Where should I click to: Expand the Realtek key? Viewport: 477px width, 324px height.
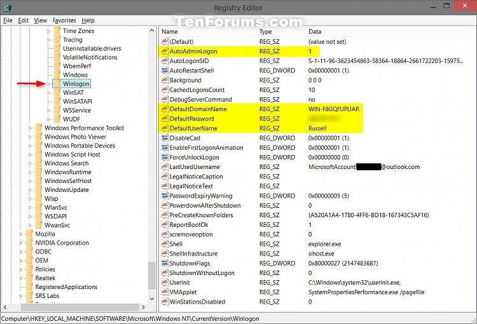click(21, 278)
